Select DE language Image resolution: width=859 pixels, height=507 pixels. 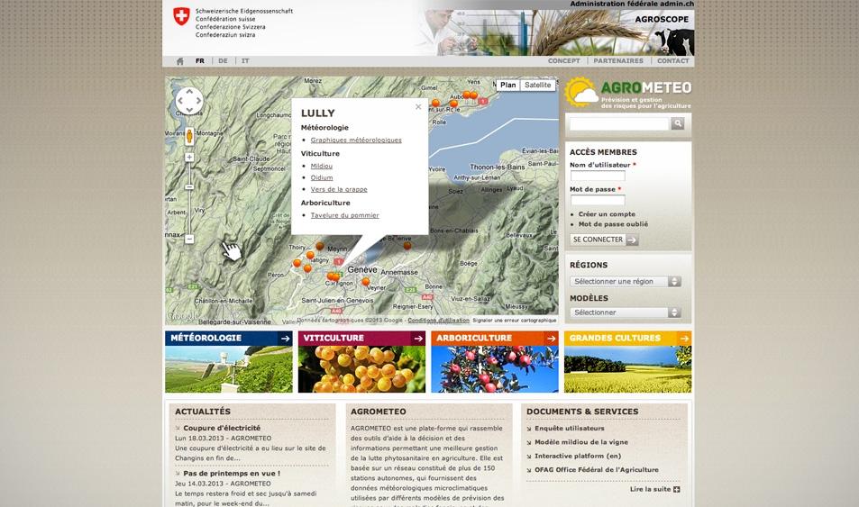coord(223,61)
